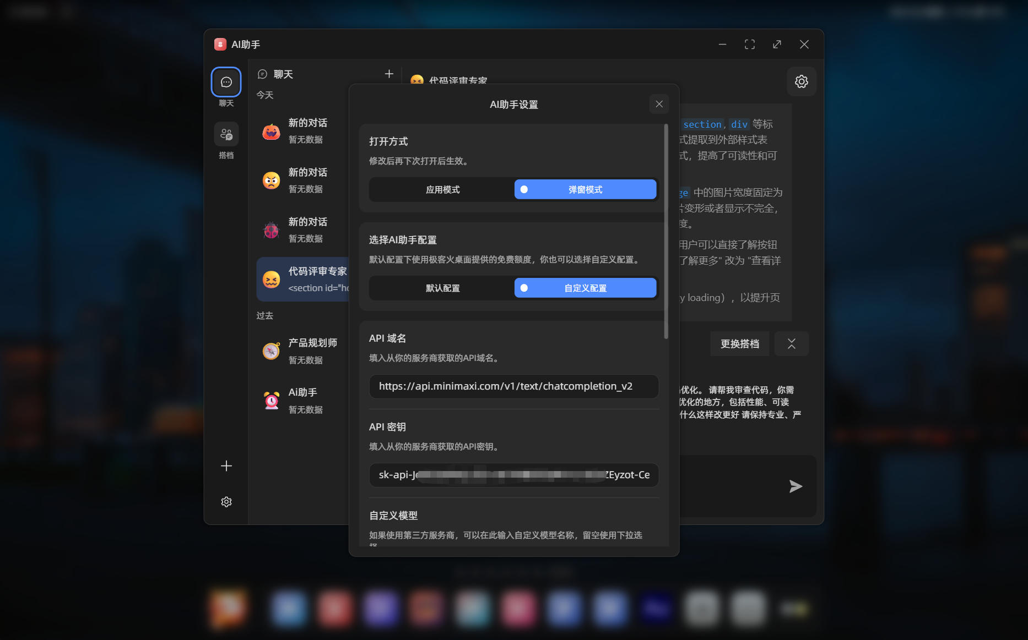Click the API 密钥 input field
This screenshot has width=1028, height=640.
coord(513,475)
